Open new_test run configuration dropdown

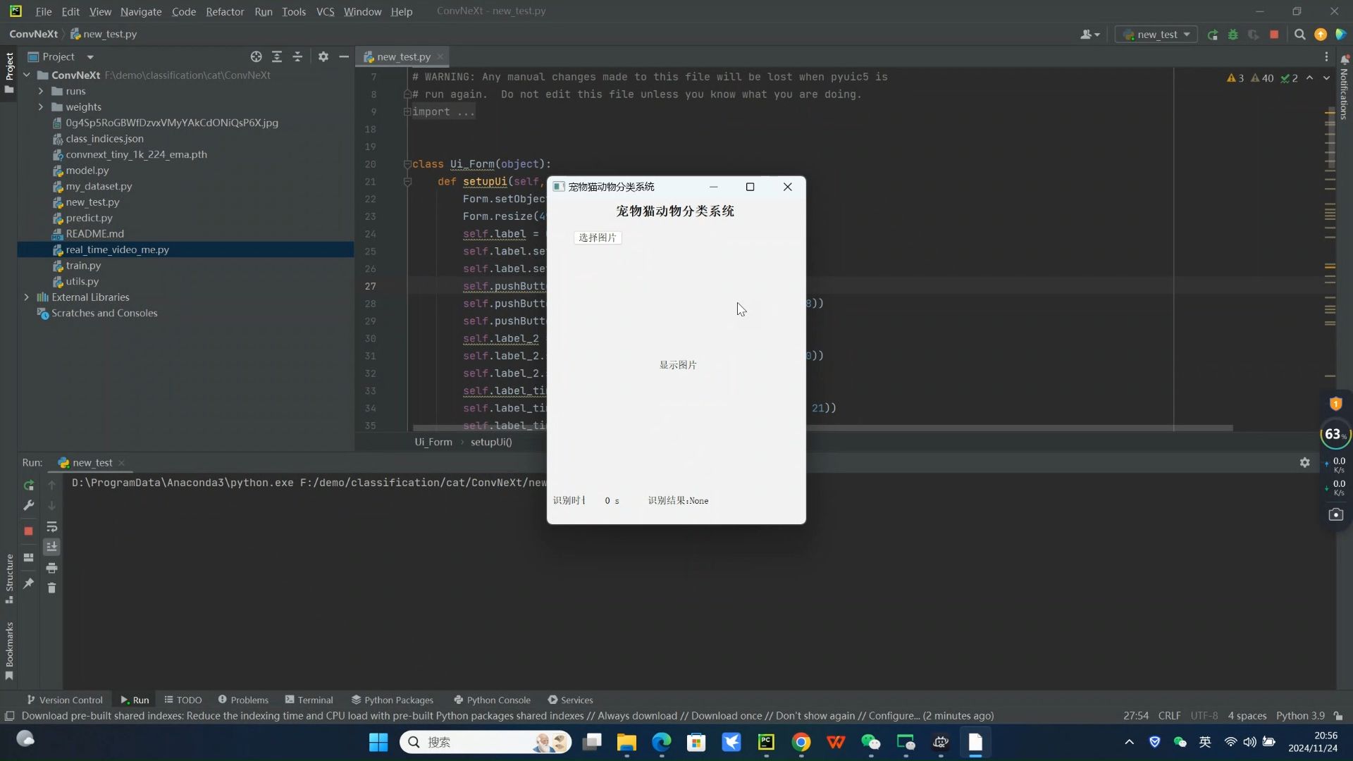pyautogui.click(x=1156, y=35)
